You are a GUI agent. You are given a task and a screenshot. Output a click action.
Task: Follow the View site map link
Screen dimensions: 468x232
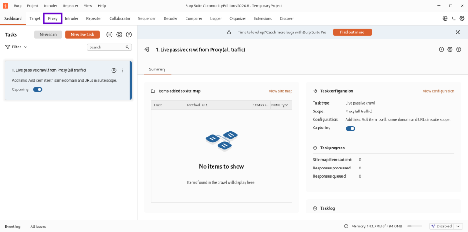pos(281,91)
